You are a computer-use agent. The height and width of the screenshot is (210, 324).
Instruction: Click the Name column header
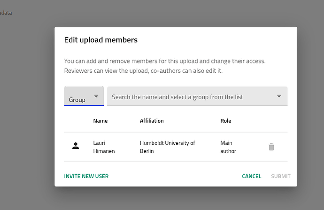click(100, 121)
